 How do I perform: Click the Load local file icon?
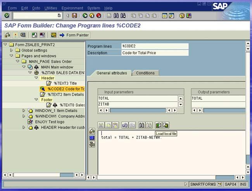tap(158, 125)
